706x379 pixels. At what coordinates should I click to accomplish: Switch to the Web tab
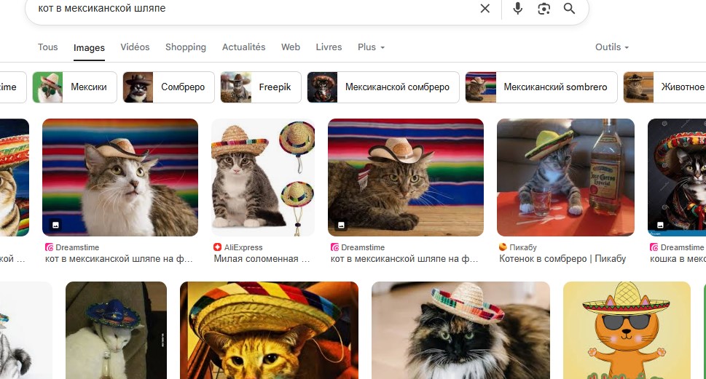(x=291, y=47)
